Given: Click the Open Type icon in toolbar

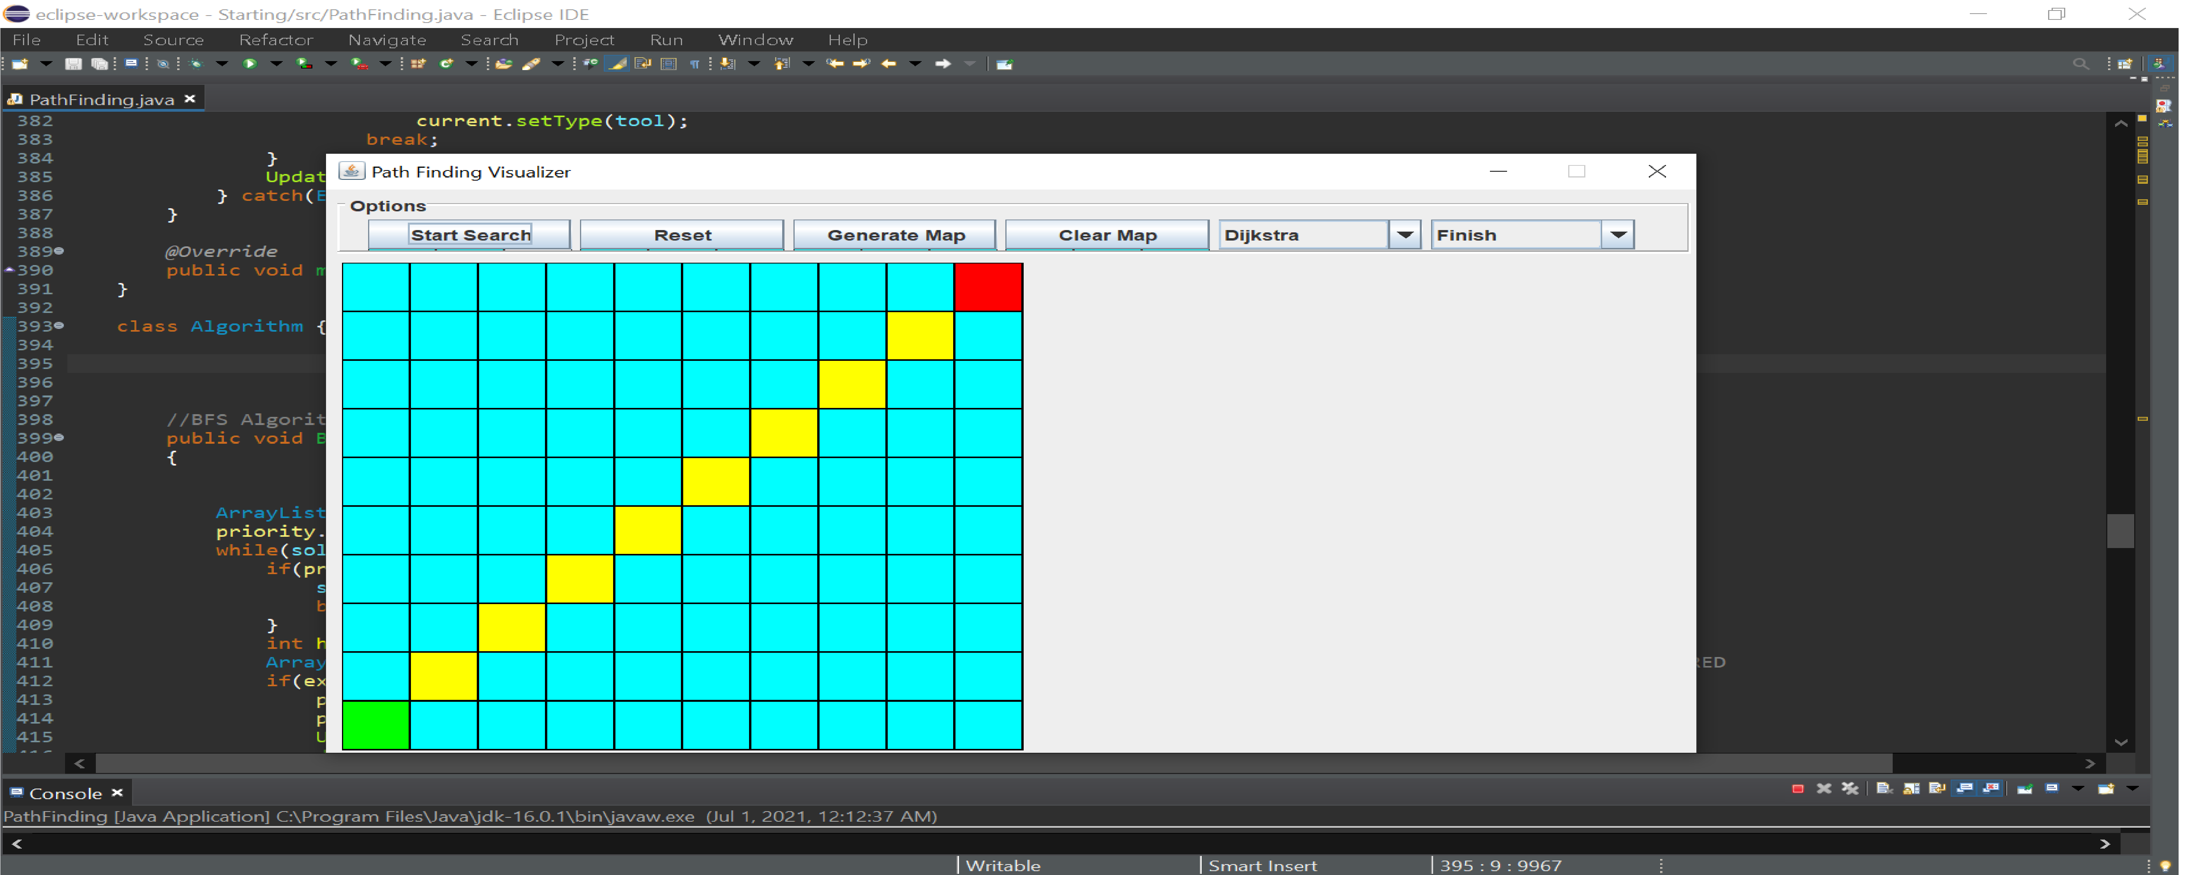Looking at the screenshot, I should (x=504, y=63).
